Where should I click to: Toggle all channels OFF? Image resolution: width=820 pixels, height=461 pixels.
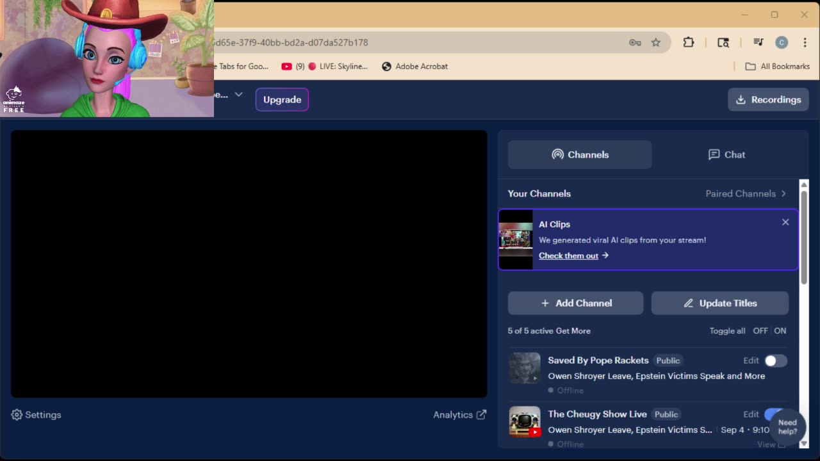760,330
